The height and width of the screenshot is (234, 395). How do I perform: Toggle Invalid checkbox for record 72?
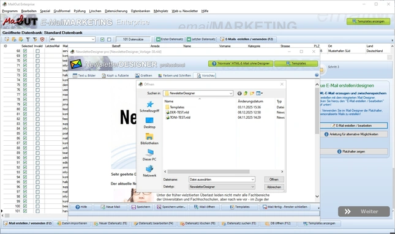click(37, 70)
